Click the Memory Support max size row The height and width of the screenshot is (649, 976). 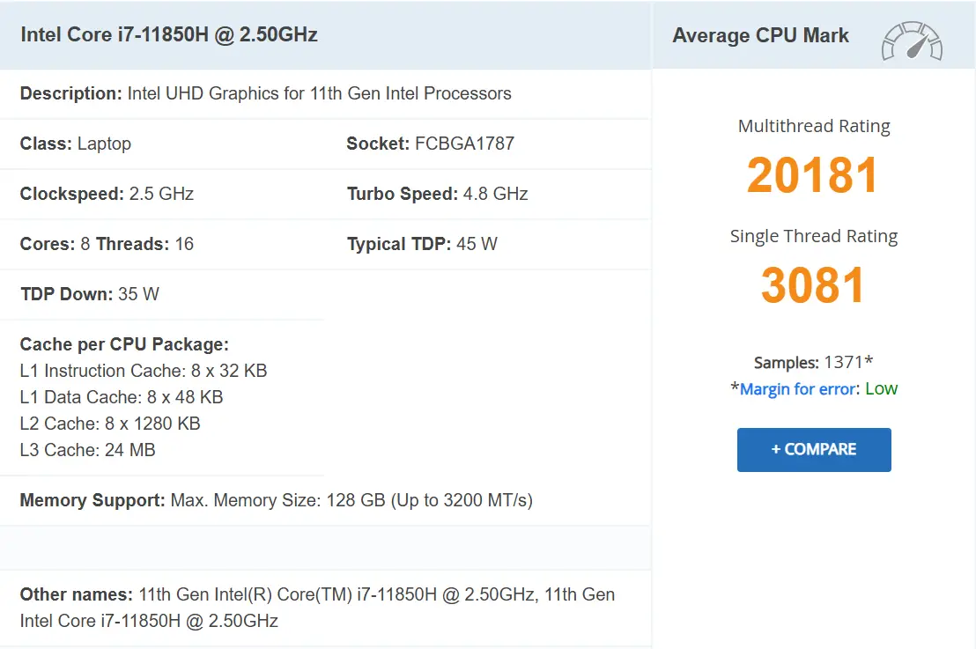click(276, 501)
